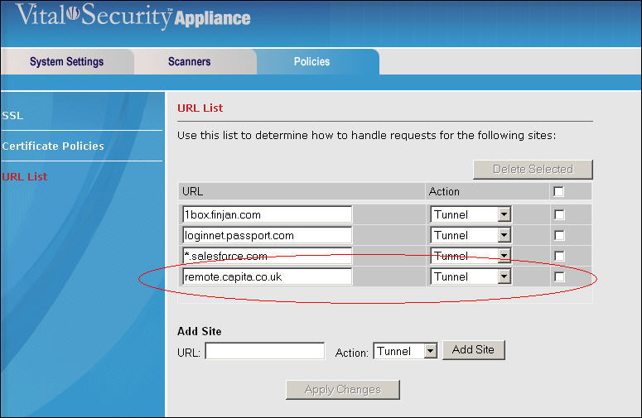Select the Policies tab
Screen dimensions: 642x418
[x=311, y=62]
